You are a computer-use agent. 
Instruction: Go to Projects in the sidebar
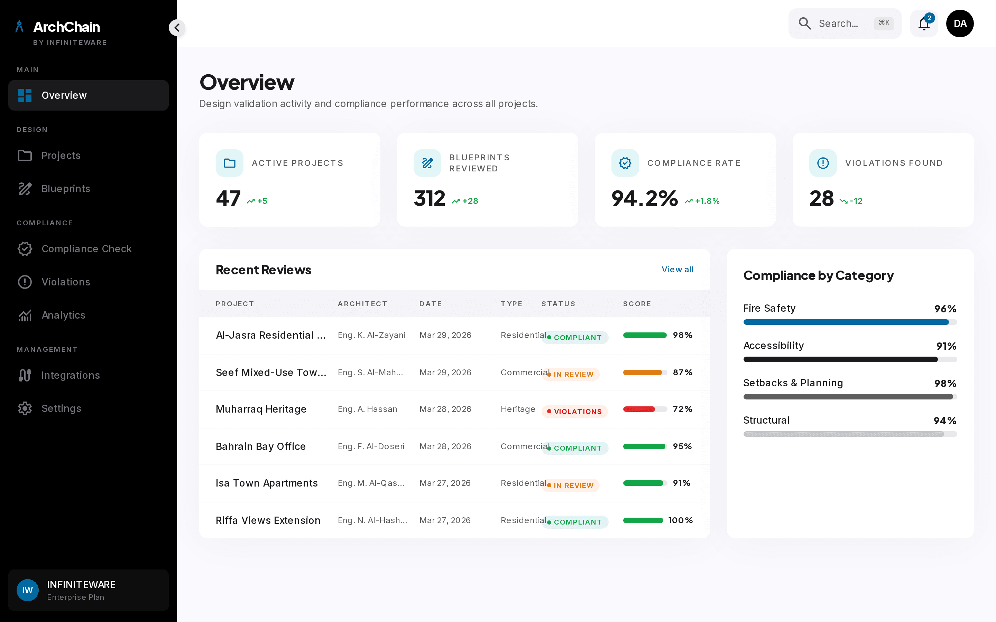click(x=89, y=155)
